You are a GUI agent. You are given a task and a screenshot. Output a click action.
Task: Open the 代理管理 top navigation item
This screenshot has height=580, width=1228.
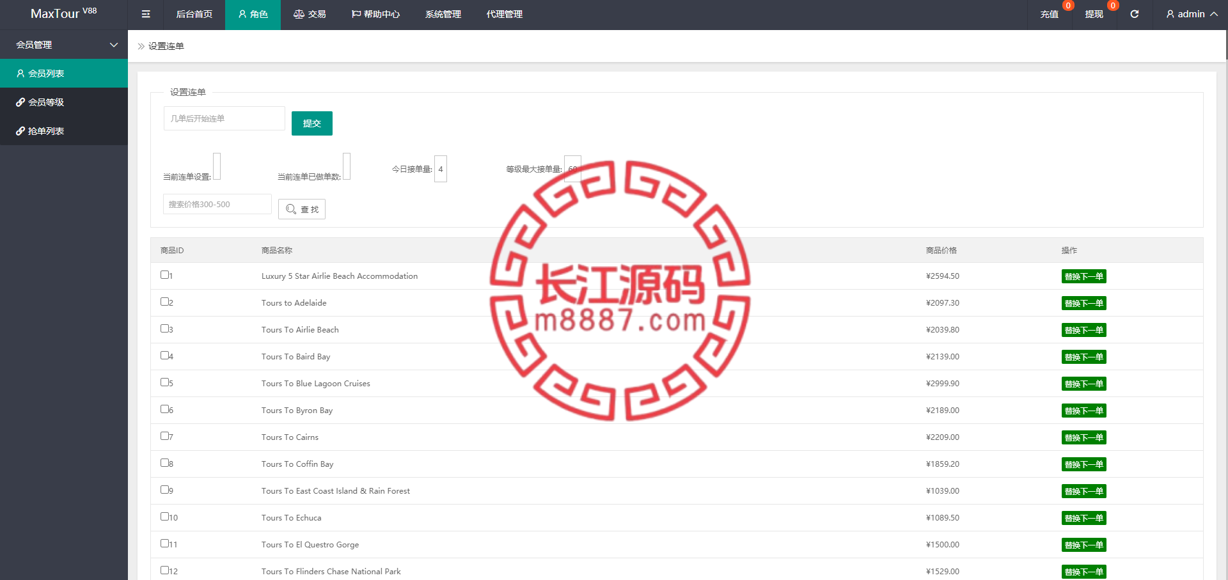pos(505,14)
